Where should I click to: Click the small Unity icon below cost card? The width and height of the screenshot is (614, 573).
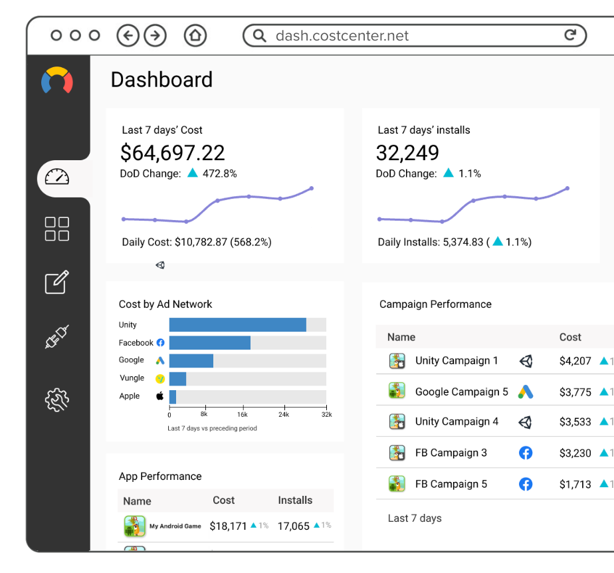[x=160, y=265]
